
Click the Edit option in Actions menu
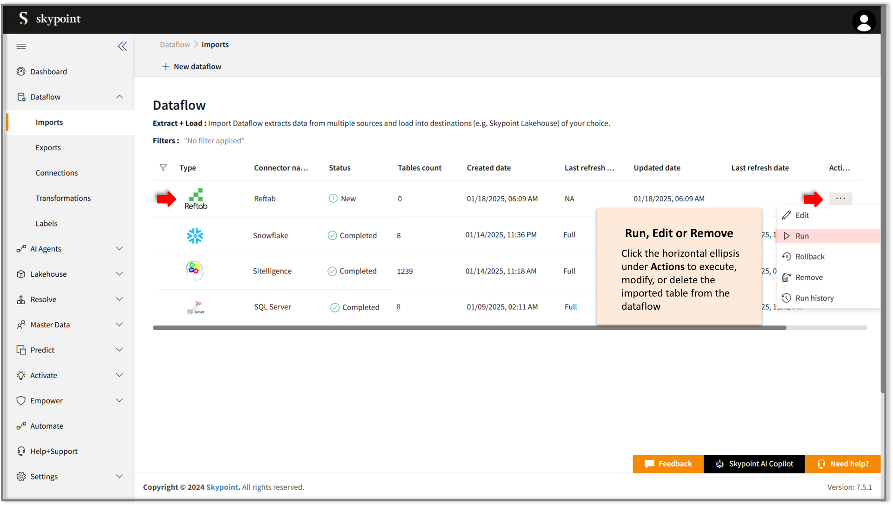801,214
